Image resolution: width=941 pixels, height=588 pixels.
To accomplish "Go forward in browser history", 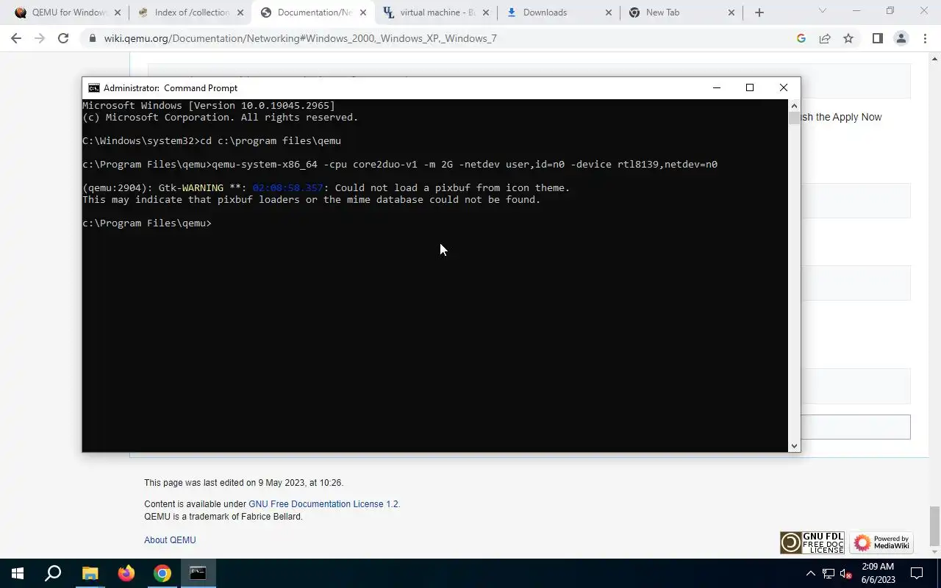I will click(x=40, y=38).
